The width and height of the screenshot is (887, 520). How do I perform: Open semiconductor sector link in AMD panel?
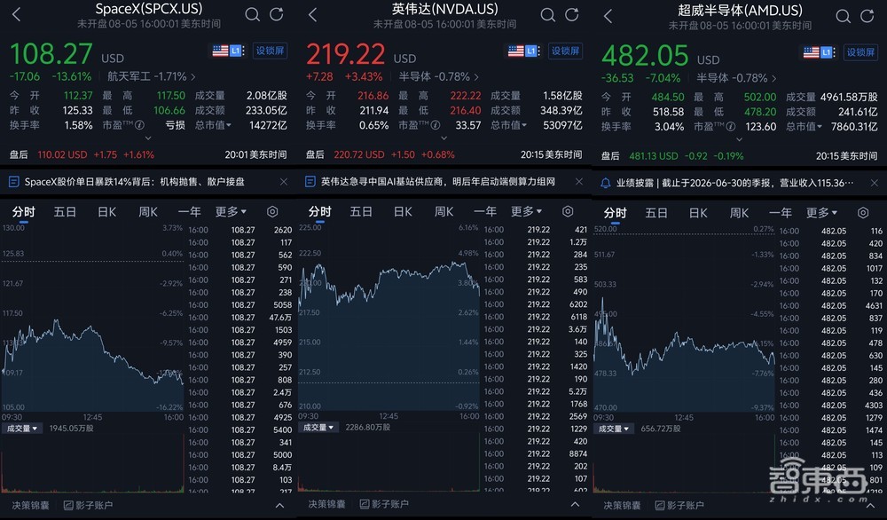[736, 78]
